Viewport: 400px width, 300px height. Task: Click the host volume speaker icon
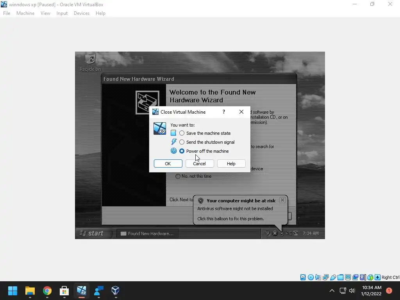point(352,291)
